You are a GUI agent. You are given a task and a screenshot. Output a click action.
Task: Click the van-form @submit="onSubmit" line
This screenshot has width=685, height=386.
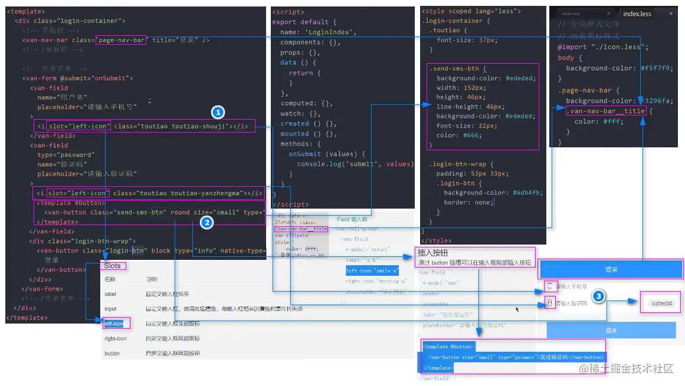coord(78,78)
